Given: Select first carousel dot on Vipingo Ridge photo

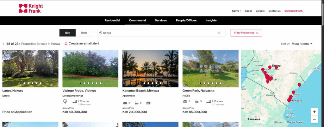Looking at the screenshot, I should tap(80, 83).
